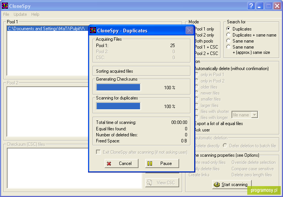Click the Scanning for duplicates progress bar
The image size is (283, 197).
click(118, 106)
